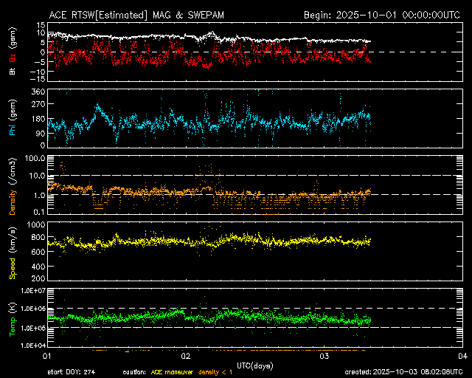The height and width of the screenshot is (378, 472).
Task: Click the UTC(days) x-axis label
Action: [254, 365]
